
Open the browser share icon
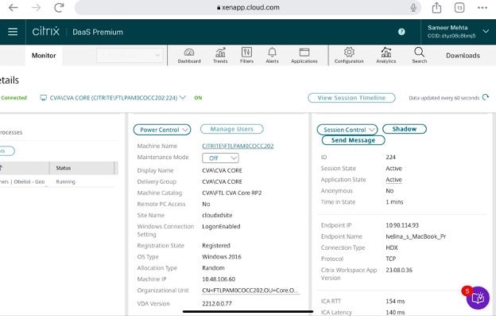click(x=436, y=8)
